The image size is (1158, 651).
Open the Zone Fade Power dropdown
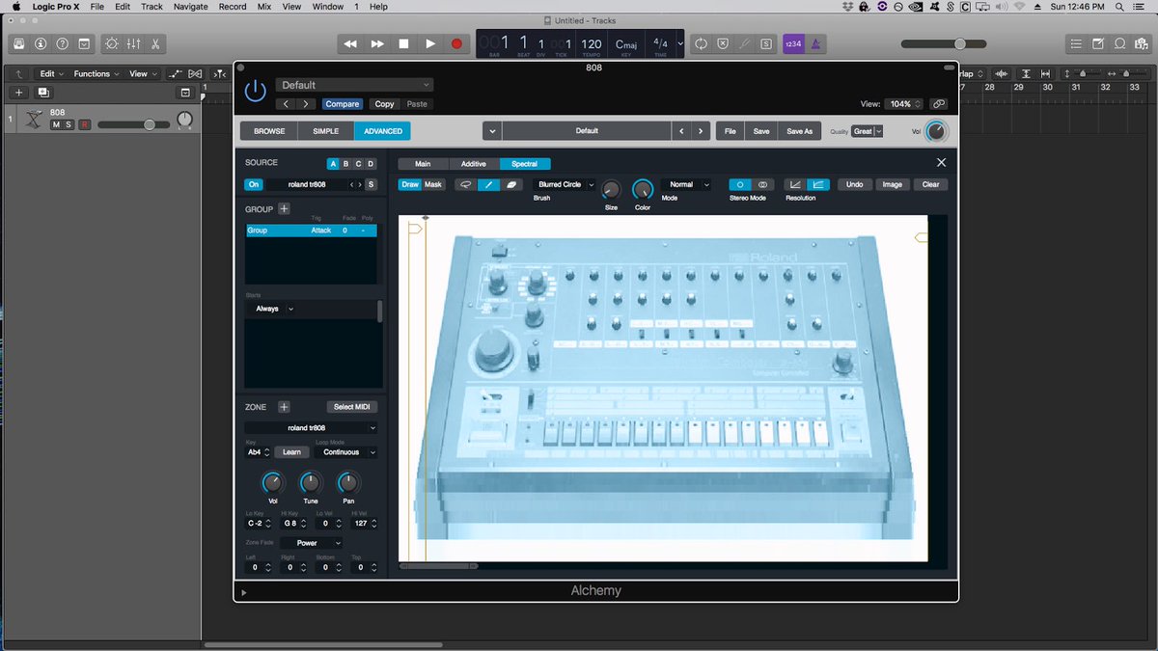(x=311, y=543)
